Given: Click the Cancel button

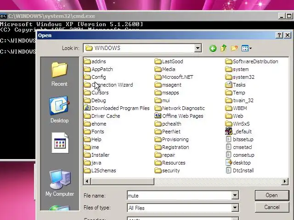Looking at the screenshot, I should click(x=271, y=207).
